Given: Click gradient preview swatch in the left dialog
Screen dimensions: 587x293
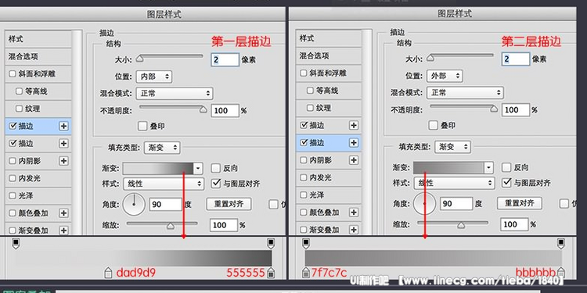Looking at the screenshot, I should pos(158,169).
